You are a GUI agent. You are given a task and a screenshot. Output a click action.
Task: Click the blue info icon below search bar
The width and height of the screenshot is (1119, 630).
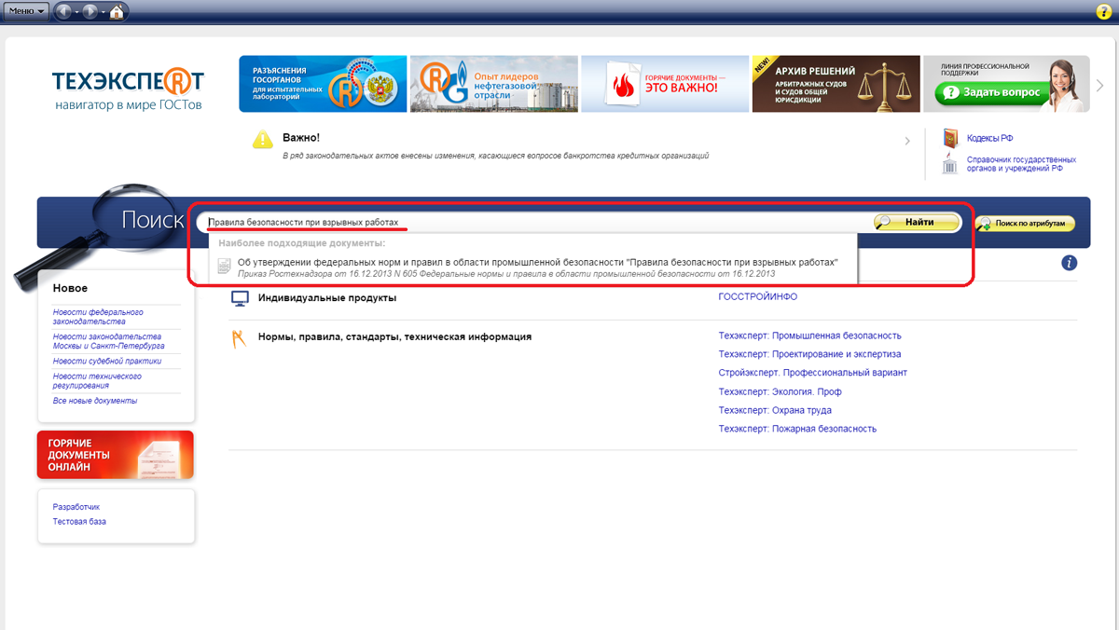tap(1069, 263)
